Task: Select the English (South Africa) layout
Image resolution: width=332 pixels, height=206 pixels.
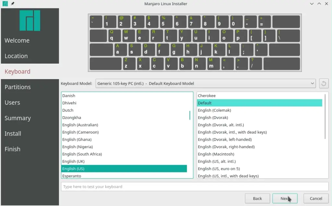Action: point(124,154)
